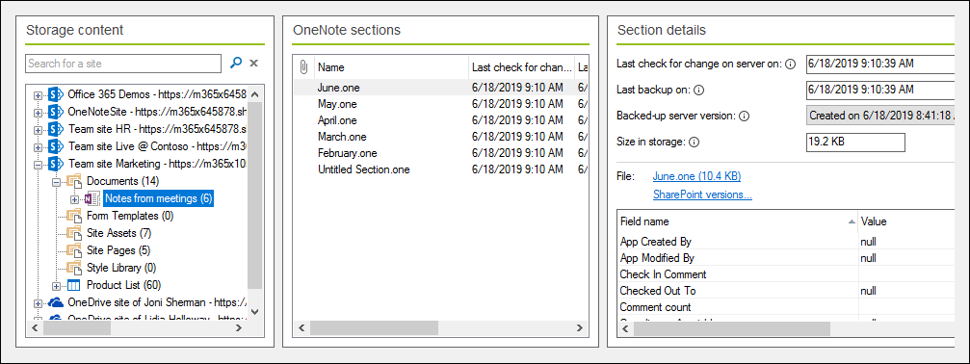Expand the Office 365 Demos site node
970x364 pixels.
pyautogui.click(x=39, y=95)
